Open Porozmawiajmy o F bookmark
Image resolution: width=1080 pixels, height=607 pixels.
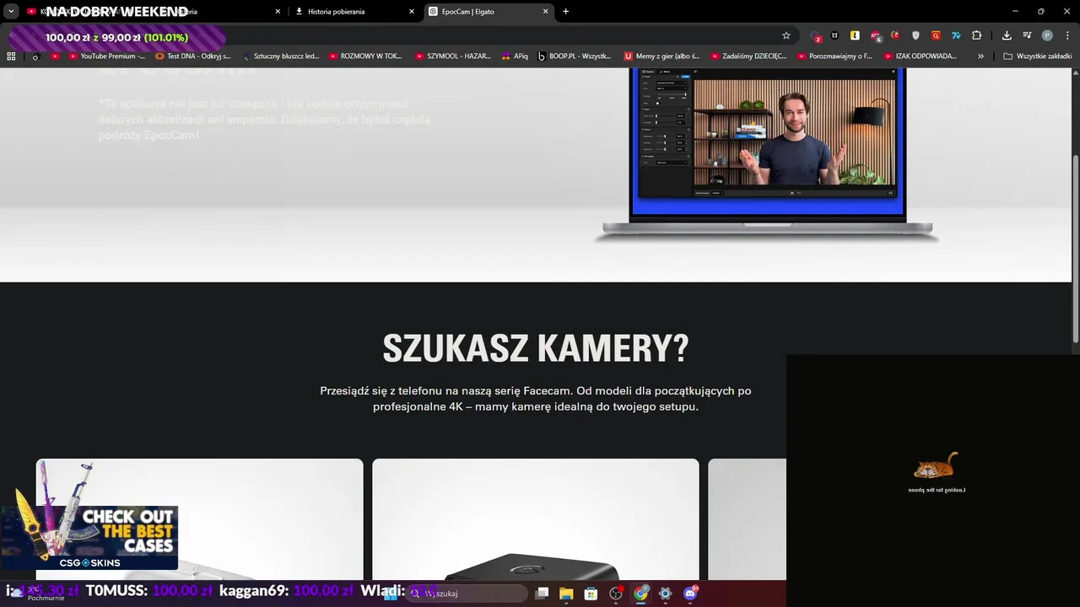[835, 56]
